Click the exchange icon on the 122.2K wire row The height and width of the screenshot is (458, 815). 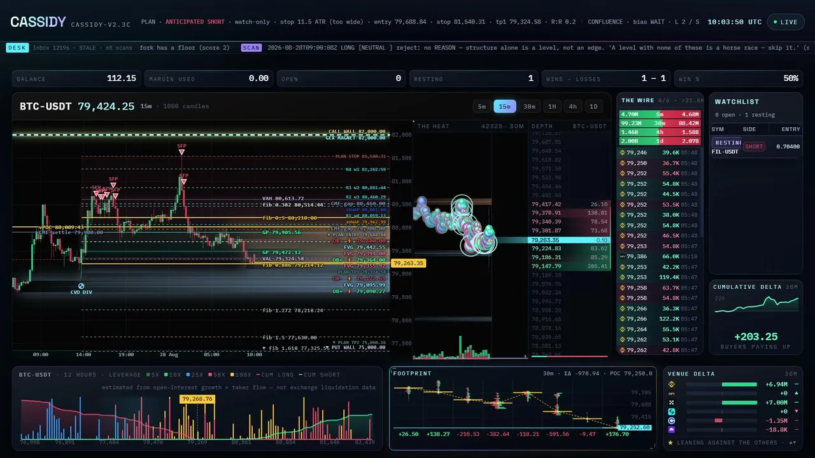623,319
